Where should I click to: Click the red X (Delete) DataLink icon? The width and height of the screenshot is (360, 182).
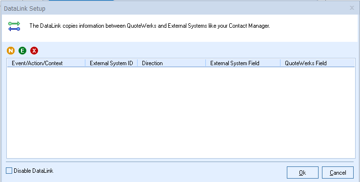[x=34, y=51]
